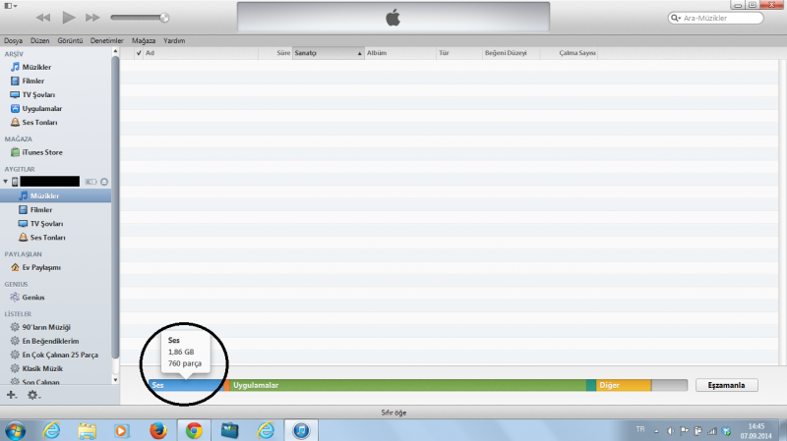Open the search magnifier options dropdown

pos(676,18)
